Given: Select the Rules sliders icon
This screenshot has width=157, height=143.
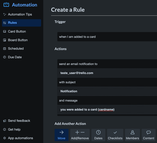Looking at the screenshot, I should click(5, 23).
